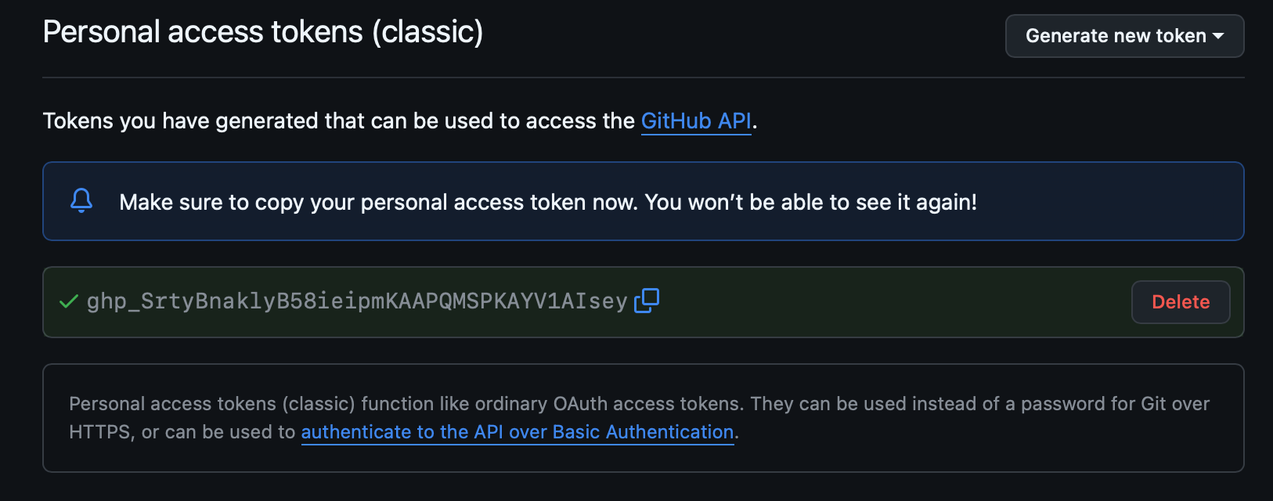Copy the personal access token to clipboard

(647, 301)
